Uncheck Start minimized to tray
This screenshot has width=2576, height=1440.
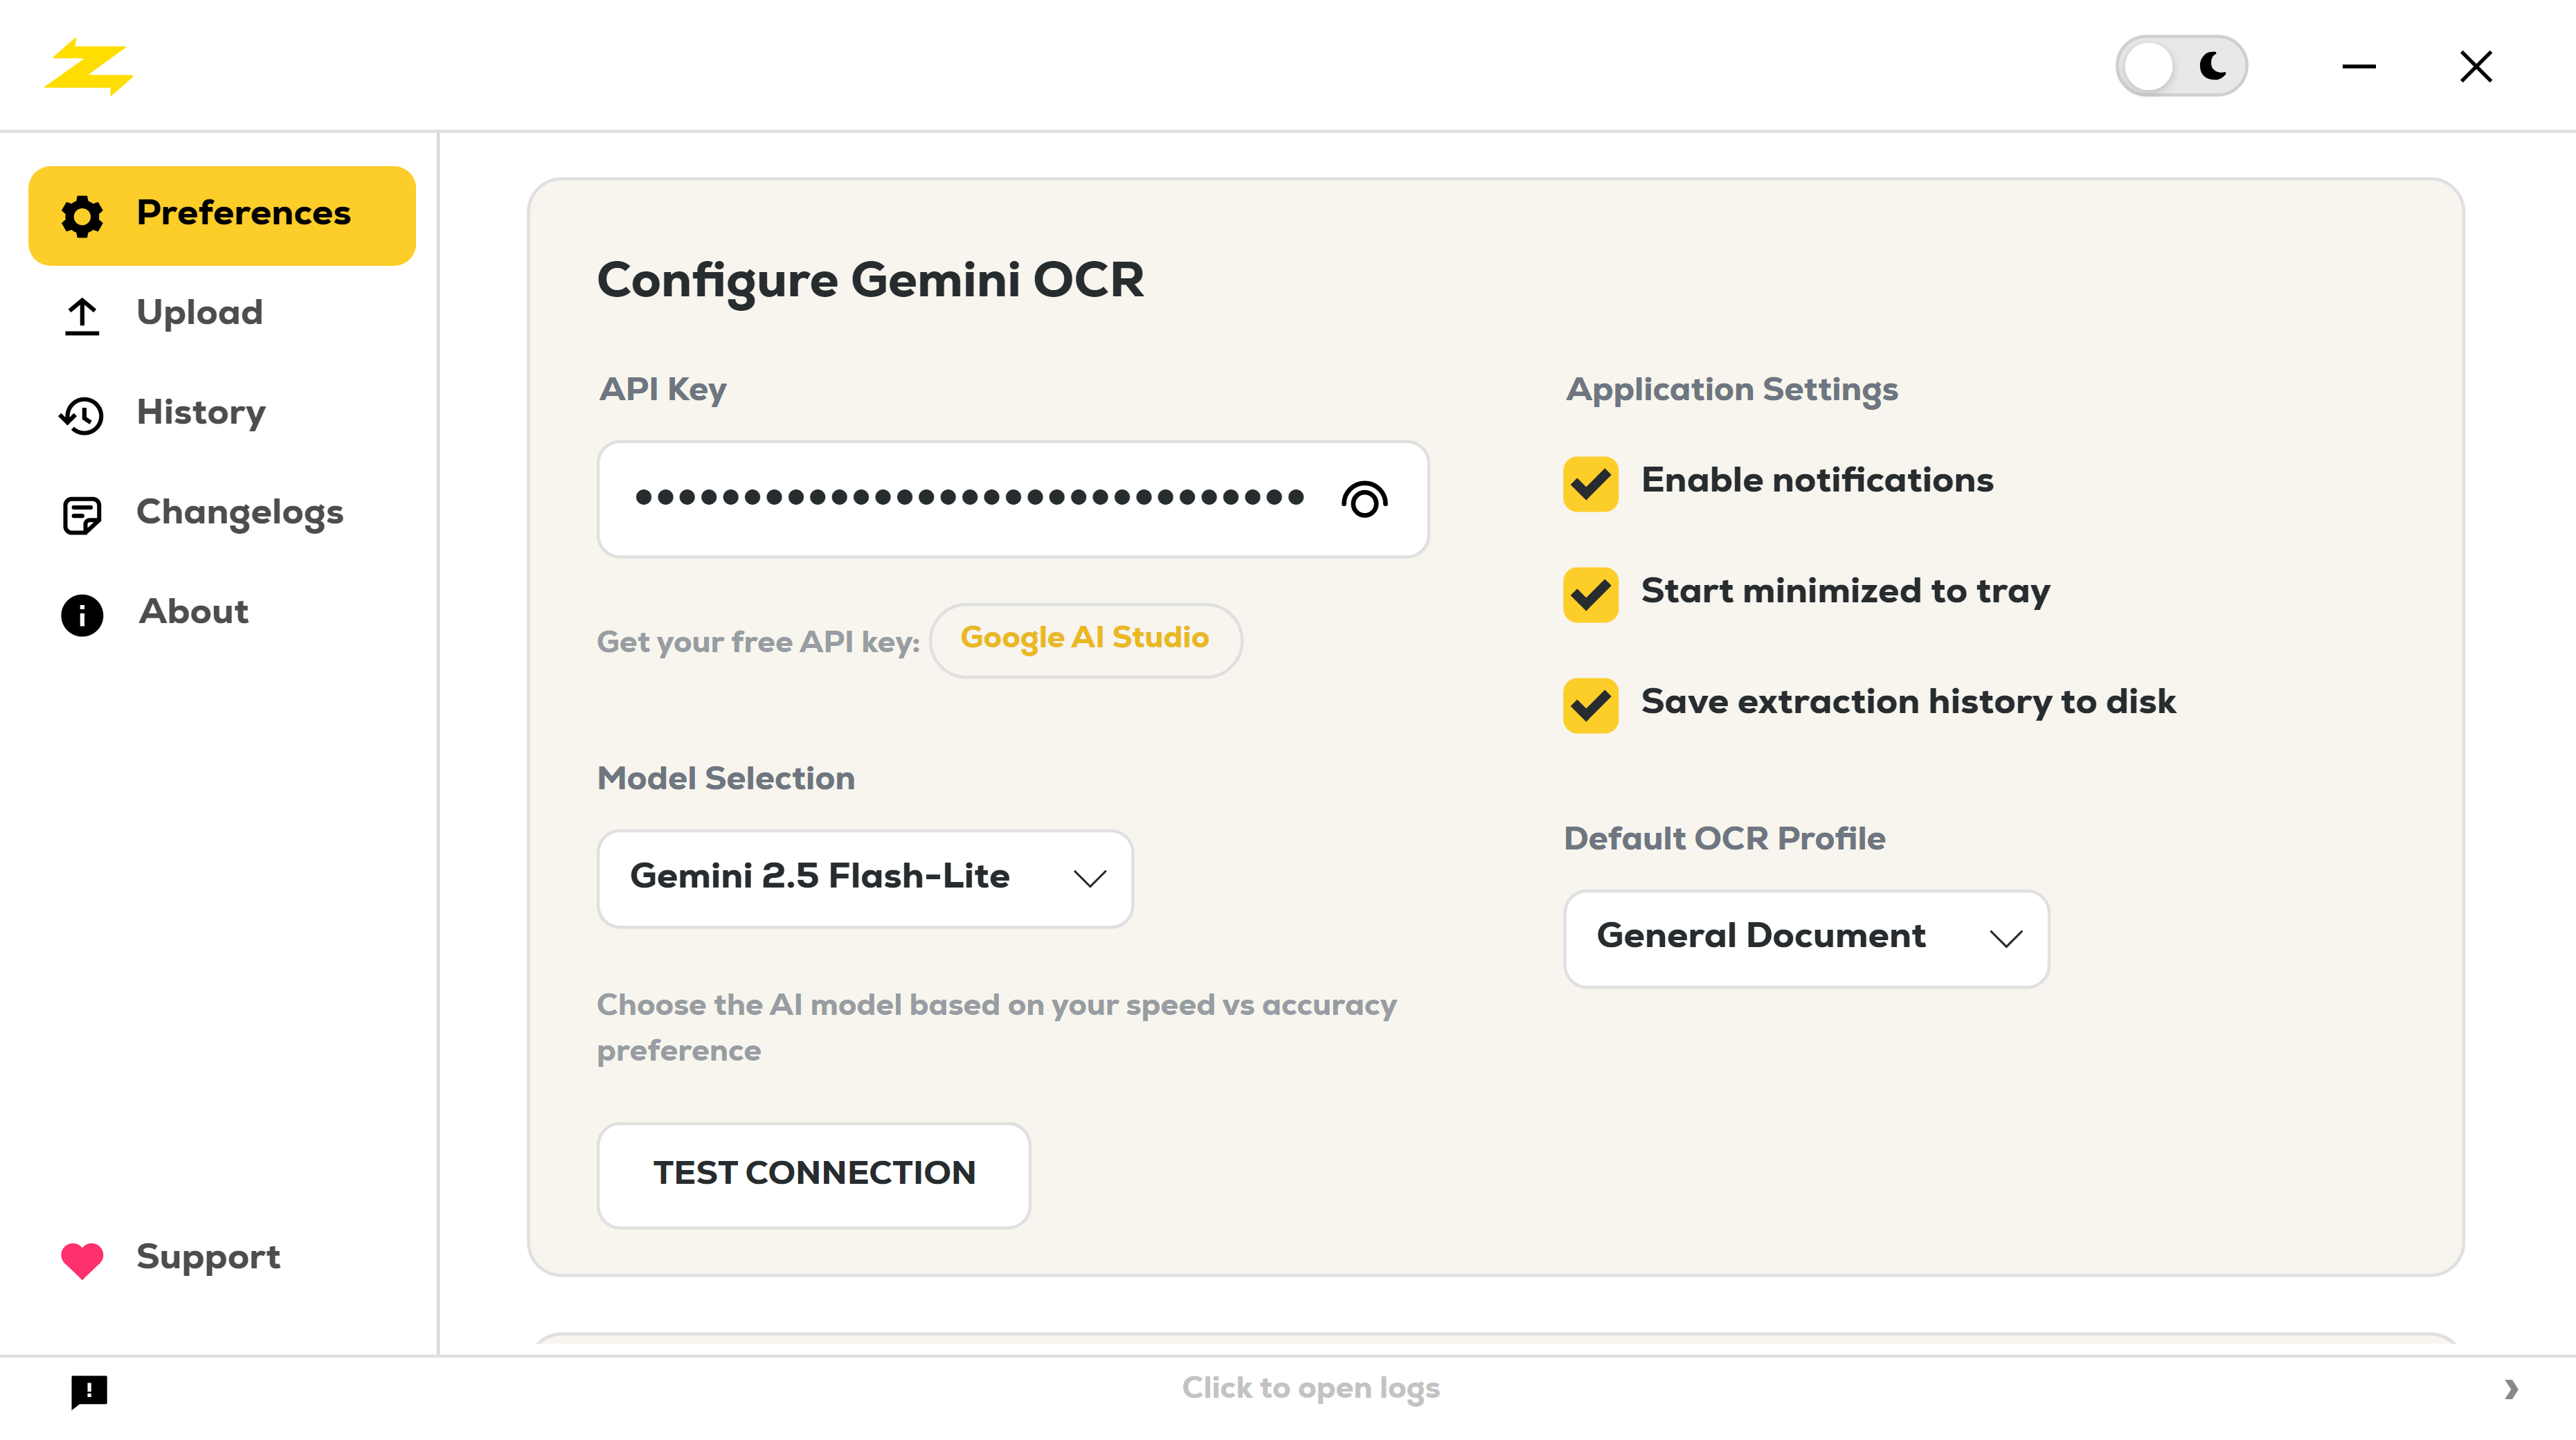(x=1590, y=594)
